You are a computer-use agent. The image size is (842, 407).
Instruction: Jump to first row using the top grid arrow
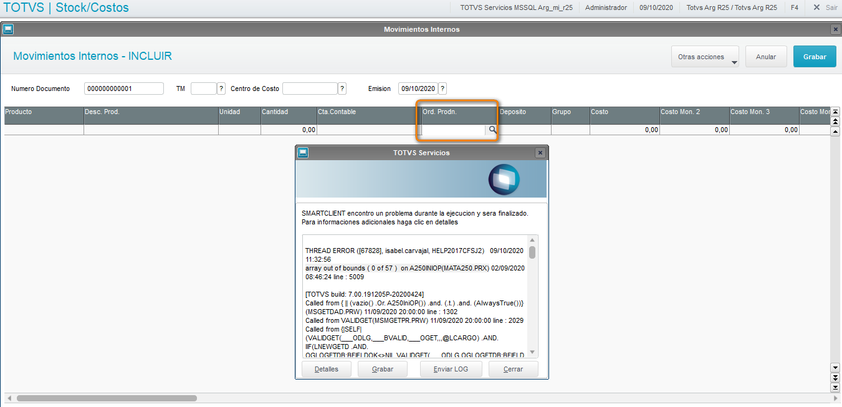836,112
